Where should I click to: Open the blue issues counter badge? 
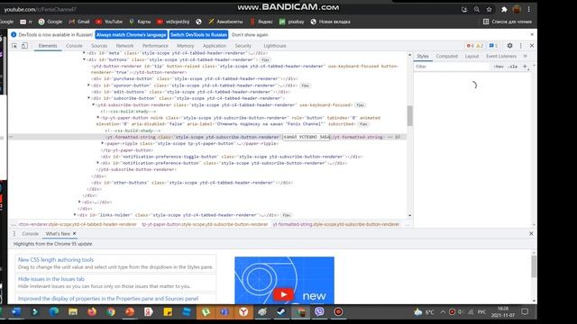point(493,46)
